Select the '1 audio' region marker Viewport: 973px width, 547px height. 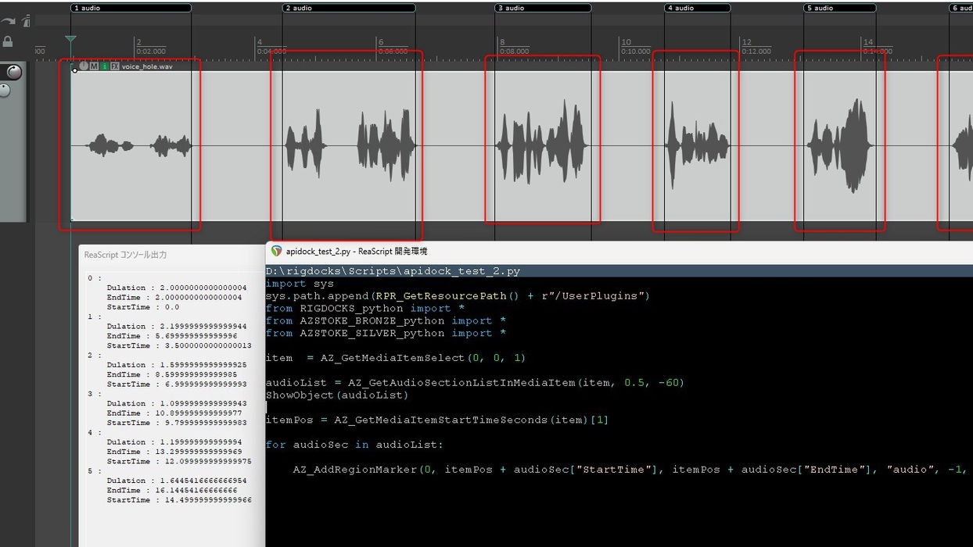coord(131,8)
